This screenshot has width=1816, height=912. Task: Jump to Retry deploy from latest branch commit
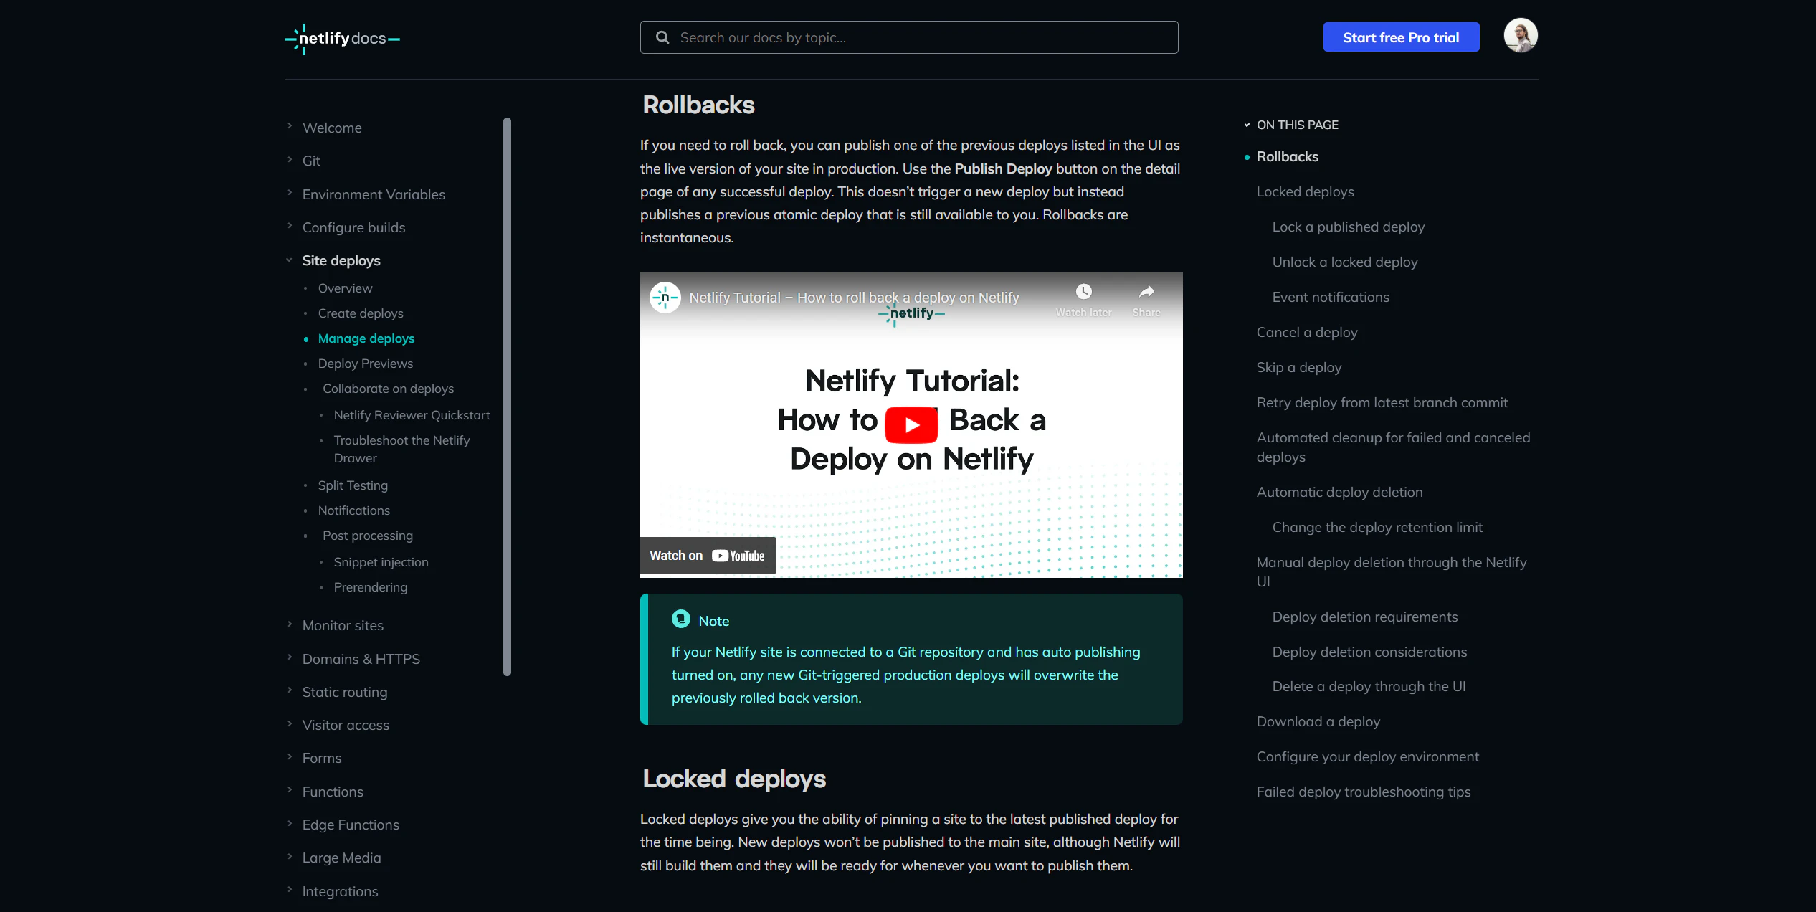[x=1382, y=402]
